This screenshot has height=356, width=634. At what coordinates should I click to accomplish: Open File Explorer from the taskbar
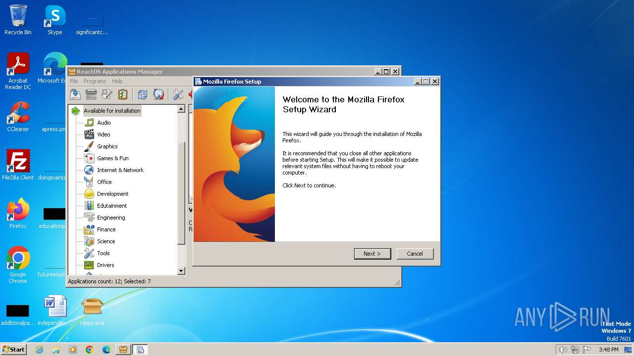56,350
